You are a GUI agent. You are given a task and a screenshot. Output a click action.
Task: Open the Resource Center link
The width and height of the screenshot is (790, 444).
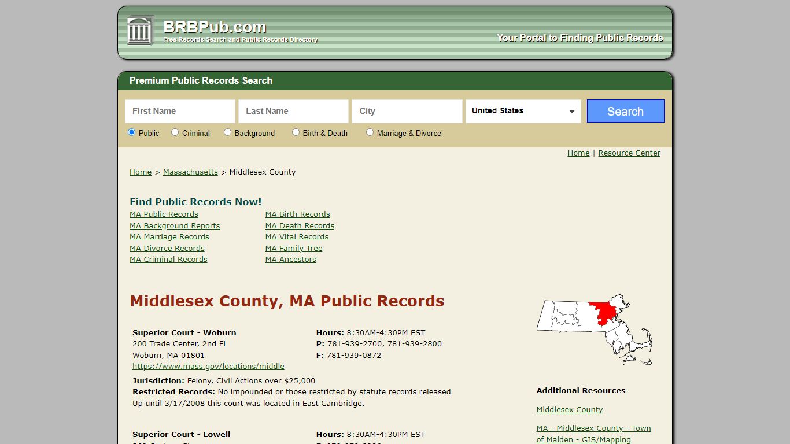click(629, 153)
